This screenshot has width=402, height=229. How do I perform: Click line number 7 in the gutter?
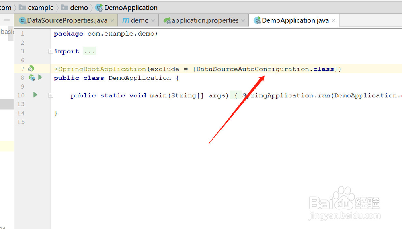click(x=22, y=69)
